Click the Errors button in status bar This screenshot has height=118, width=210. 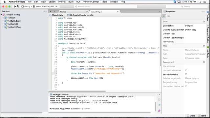click(x=191, y=116)
